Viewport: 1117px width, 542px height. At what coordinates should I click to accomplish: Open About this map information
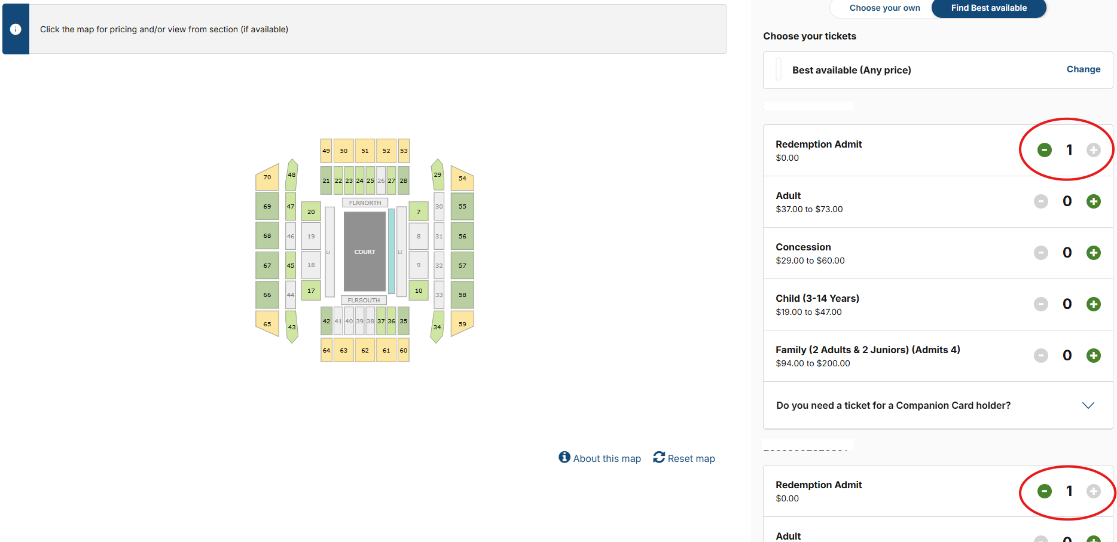pos(600,458)
